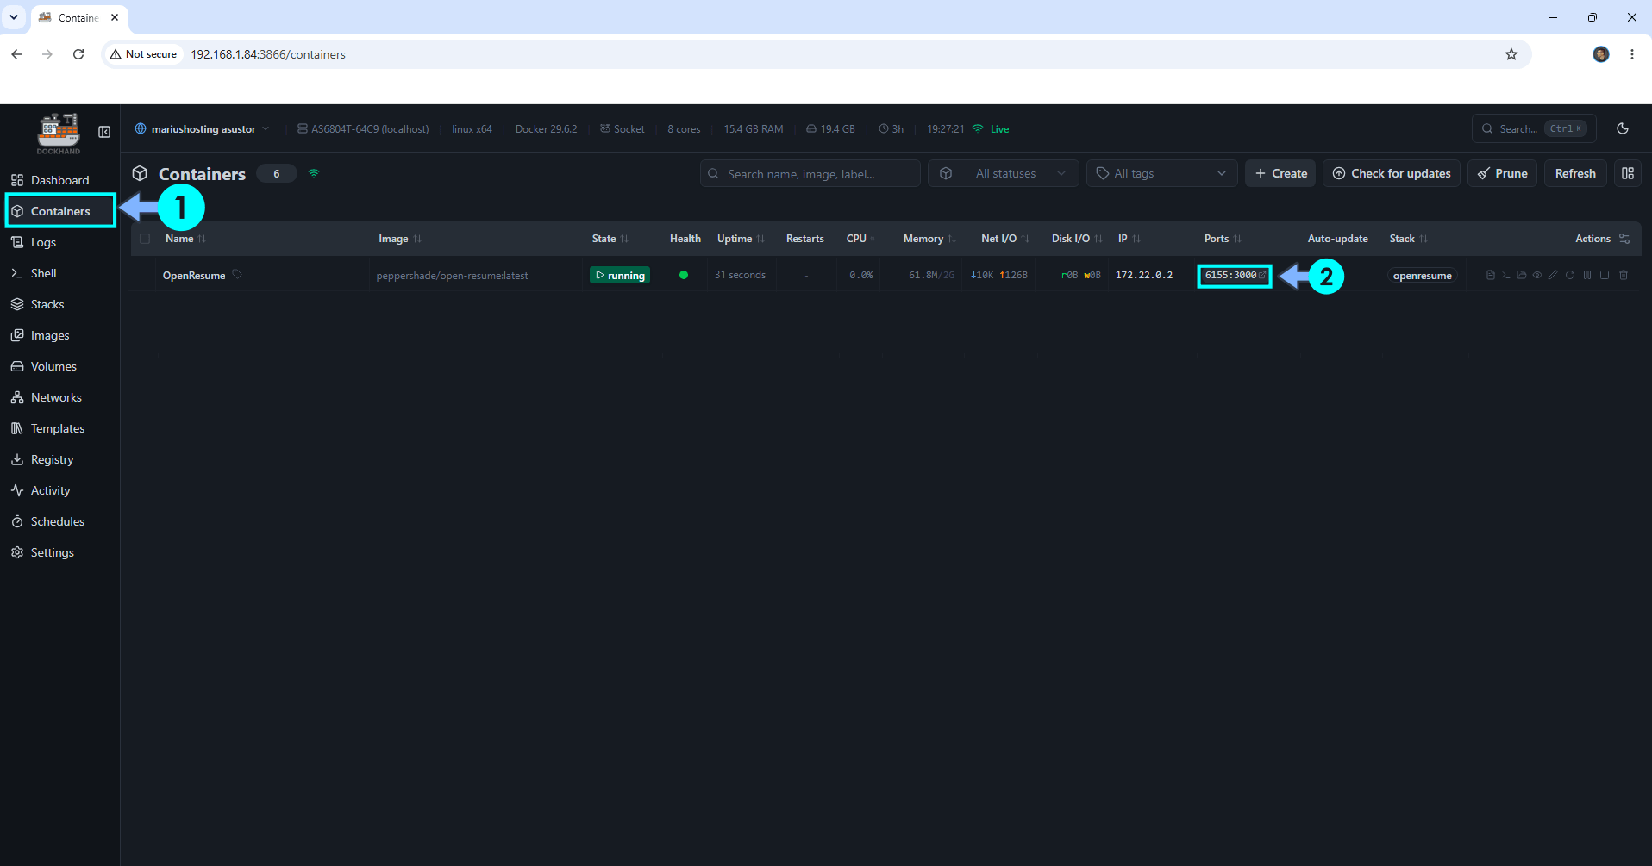Click the Prune button
Viewport: 1652px width, 866px height.
pyautogui.click(x=1502, y=173)
